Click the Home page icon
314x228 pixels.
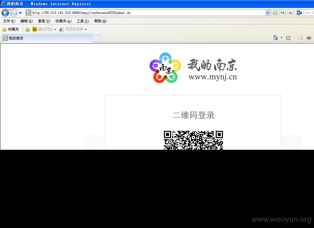pos(276,38)
